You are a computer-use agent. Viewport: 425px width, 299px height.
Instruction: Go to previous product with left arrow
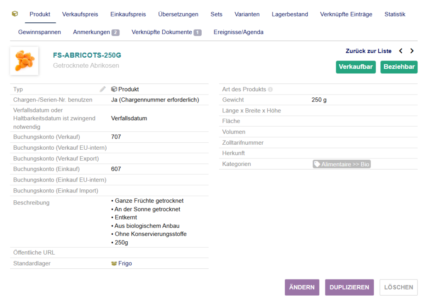(x=401, y=51)
